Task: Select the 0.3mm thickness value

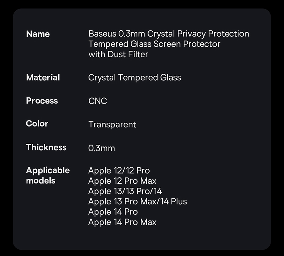Action: click(102, 148)
